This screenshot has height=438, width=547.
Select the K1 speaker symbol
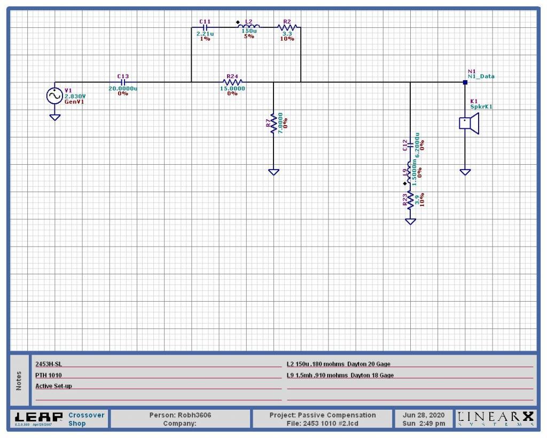pos(469,124)
